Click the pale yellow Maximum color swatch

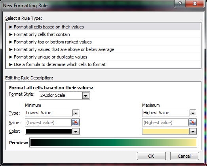pos(166,131)
